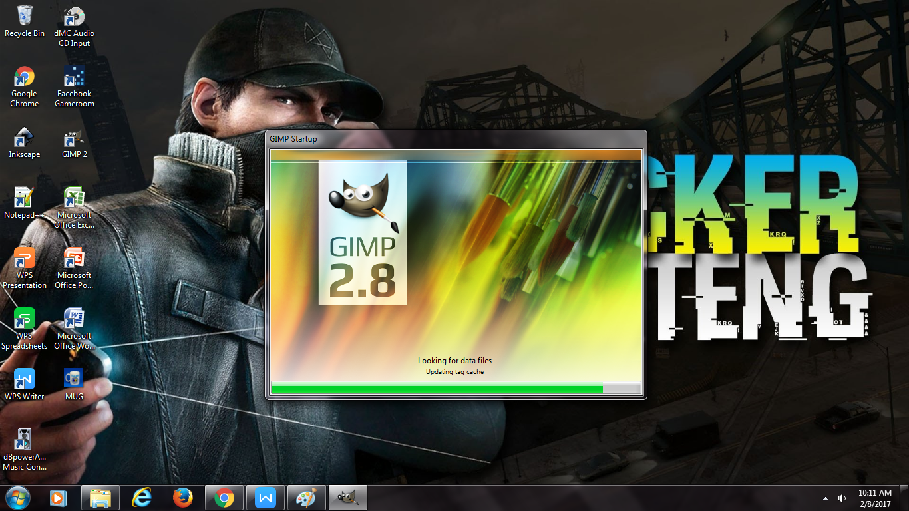Select the MUG desktop icon

[x=75, y=385]
